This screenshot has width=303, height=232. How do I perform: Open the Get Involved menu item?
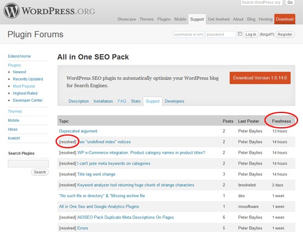[x=219, y=19]
